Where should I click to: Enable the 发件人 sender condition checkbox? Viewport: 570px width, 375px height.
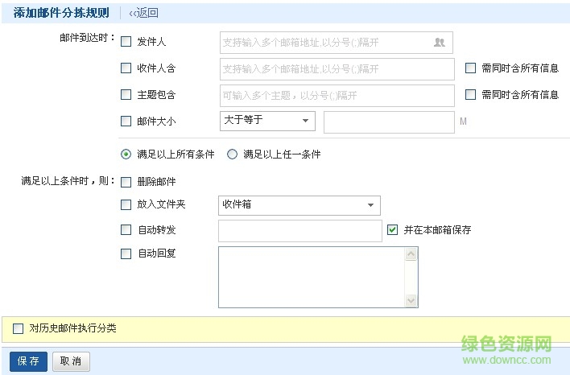pyautogui.click(x=126, y=43)
